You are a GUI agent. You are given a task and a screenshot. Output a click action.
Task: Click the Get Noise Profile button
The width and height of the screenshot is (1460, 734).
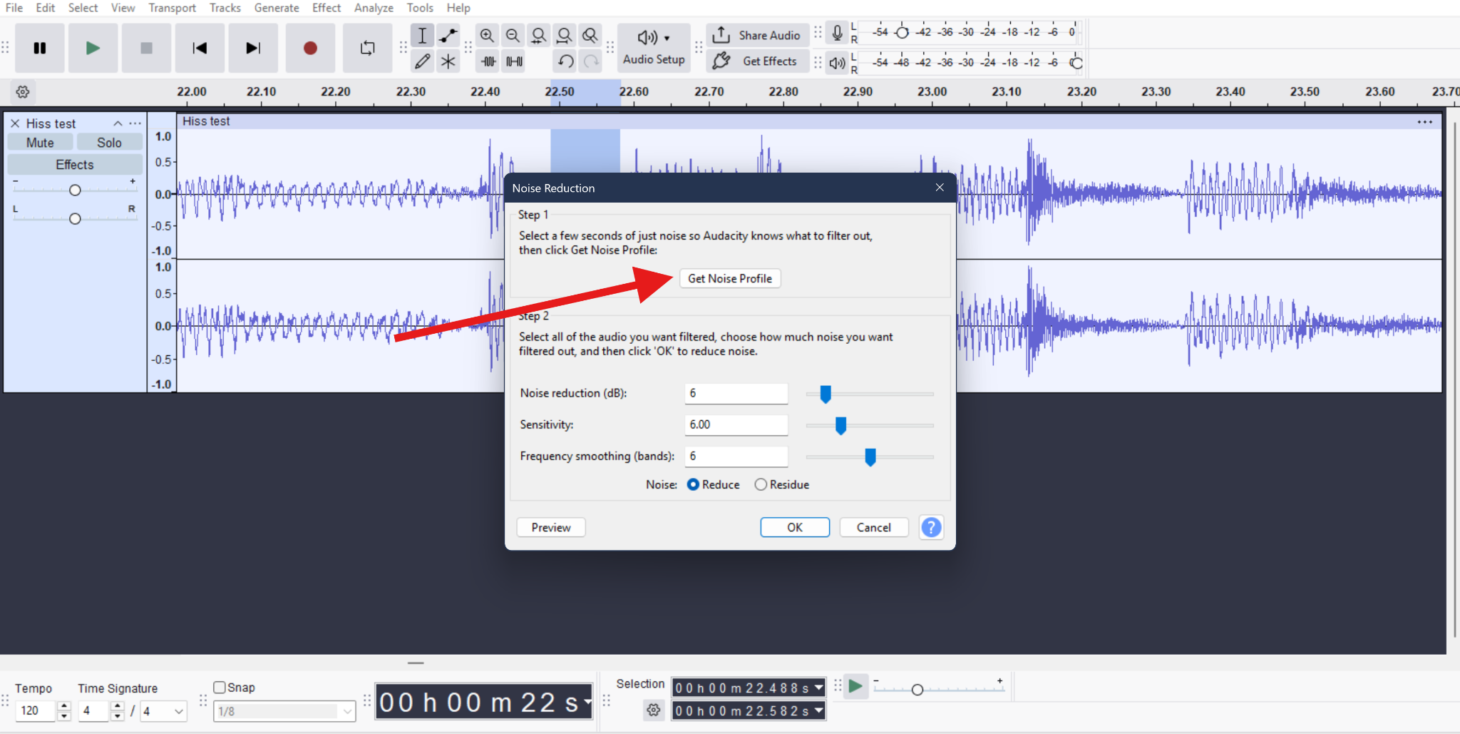tap(729, 278)
